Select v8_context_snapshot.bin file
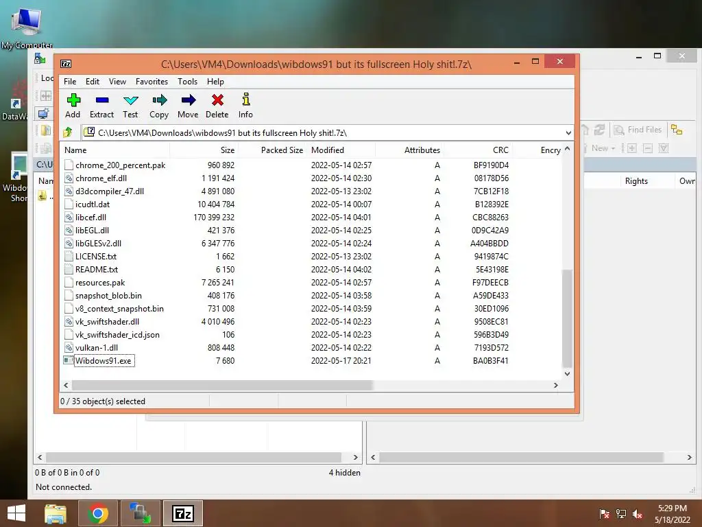This screenshot has width=702, height=527. 119,308
